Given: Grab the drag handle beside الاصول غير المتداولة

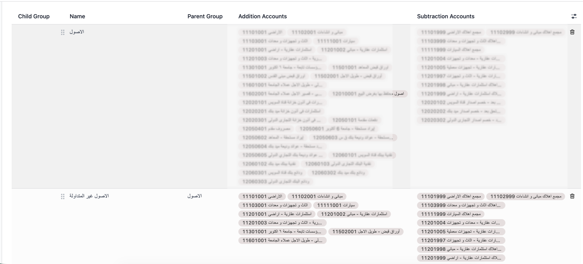Looking at the screenshot, I should coord(63,196).
